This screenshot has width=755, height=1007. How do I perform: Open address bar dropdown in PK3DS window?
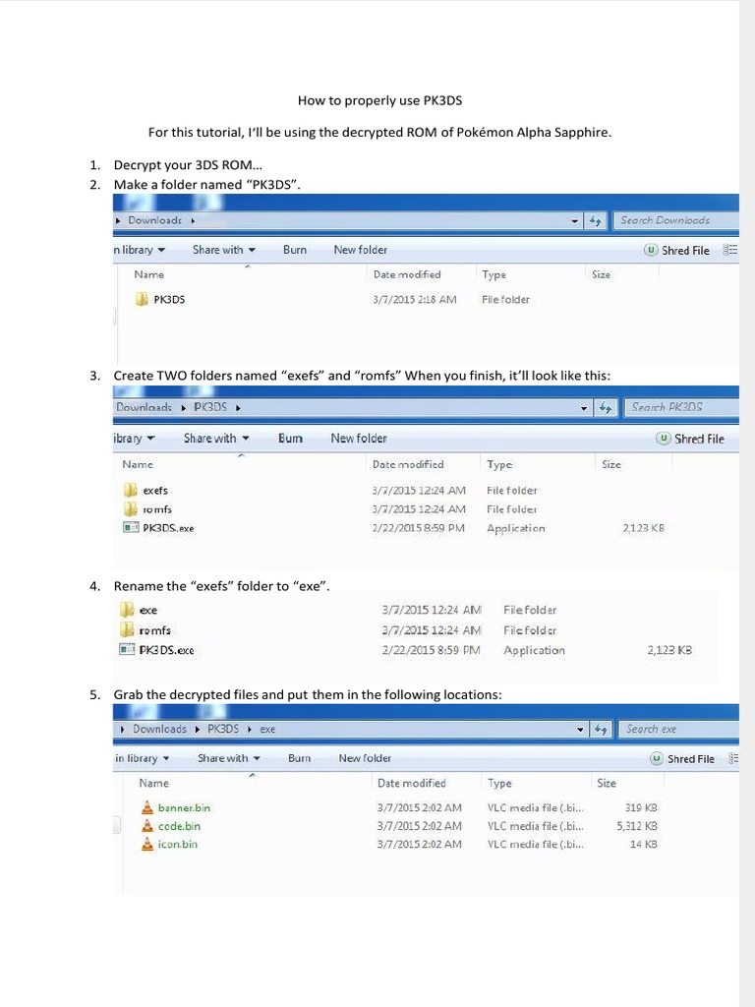coord(584,408)
